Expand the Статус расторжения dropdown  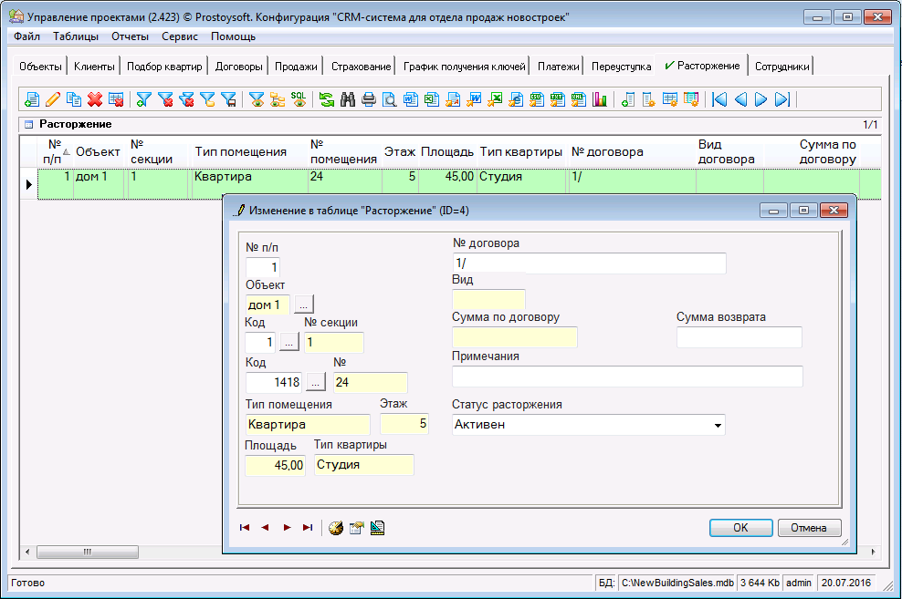(718, 425)
